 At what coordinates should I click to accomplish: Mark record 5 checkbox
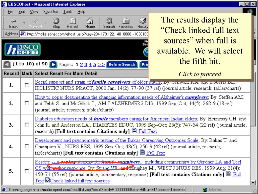coord(27,171)
